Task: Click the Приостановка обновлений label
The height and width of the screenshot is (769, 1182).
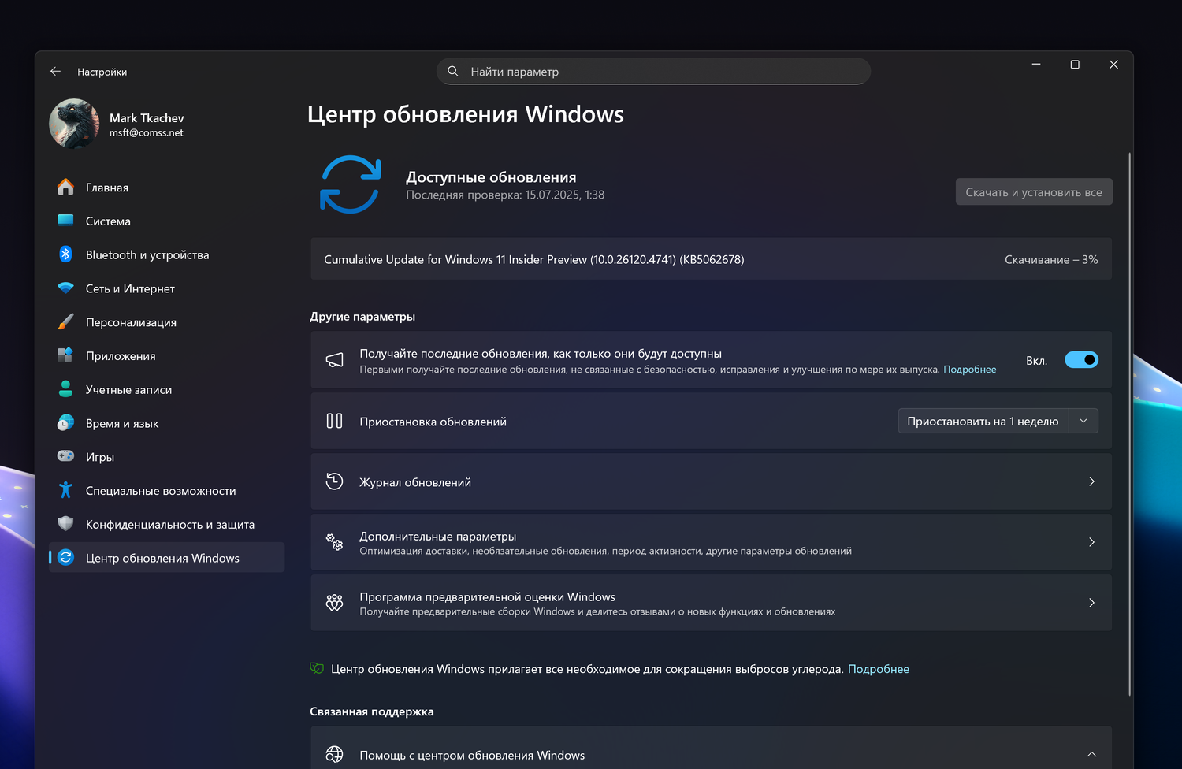Action: tap(433, 422)
